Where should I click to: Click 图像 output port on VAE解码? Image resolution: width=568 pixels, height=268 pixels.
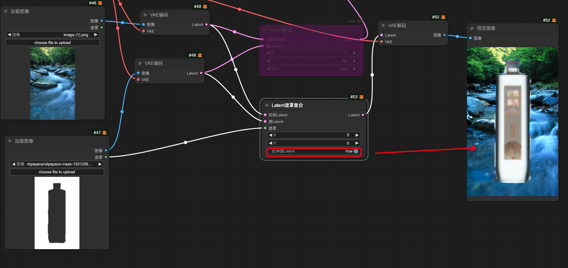(x=445, y=35)
